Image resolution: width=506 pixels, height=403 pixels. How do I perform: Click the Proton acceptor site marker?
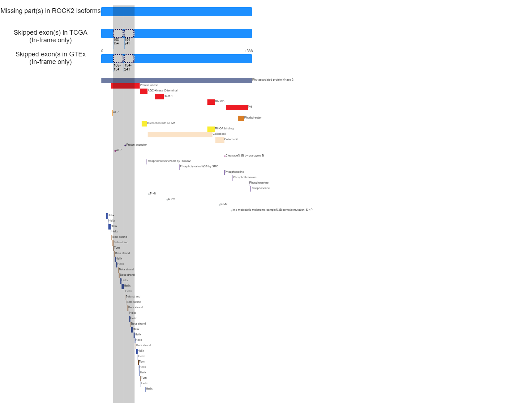click(x=125, y=145)
